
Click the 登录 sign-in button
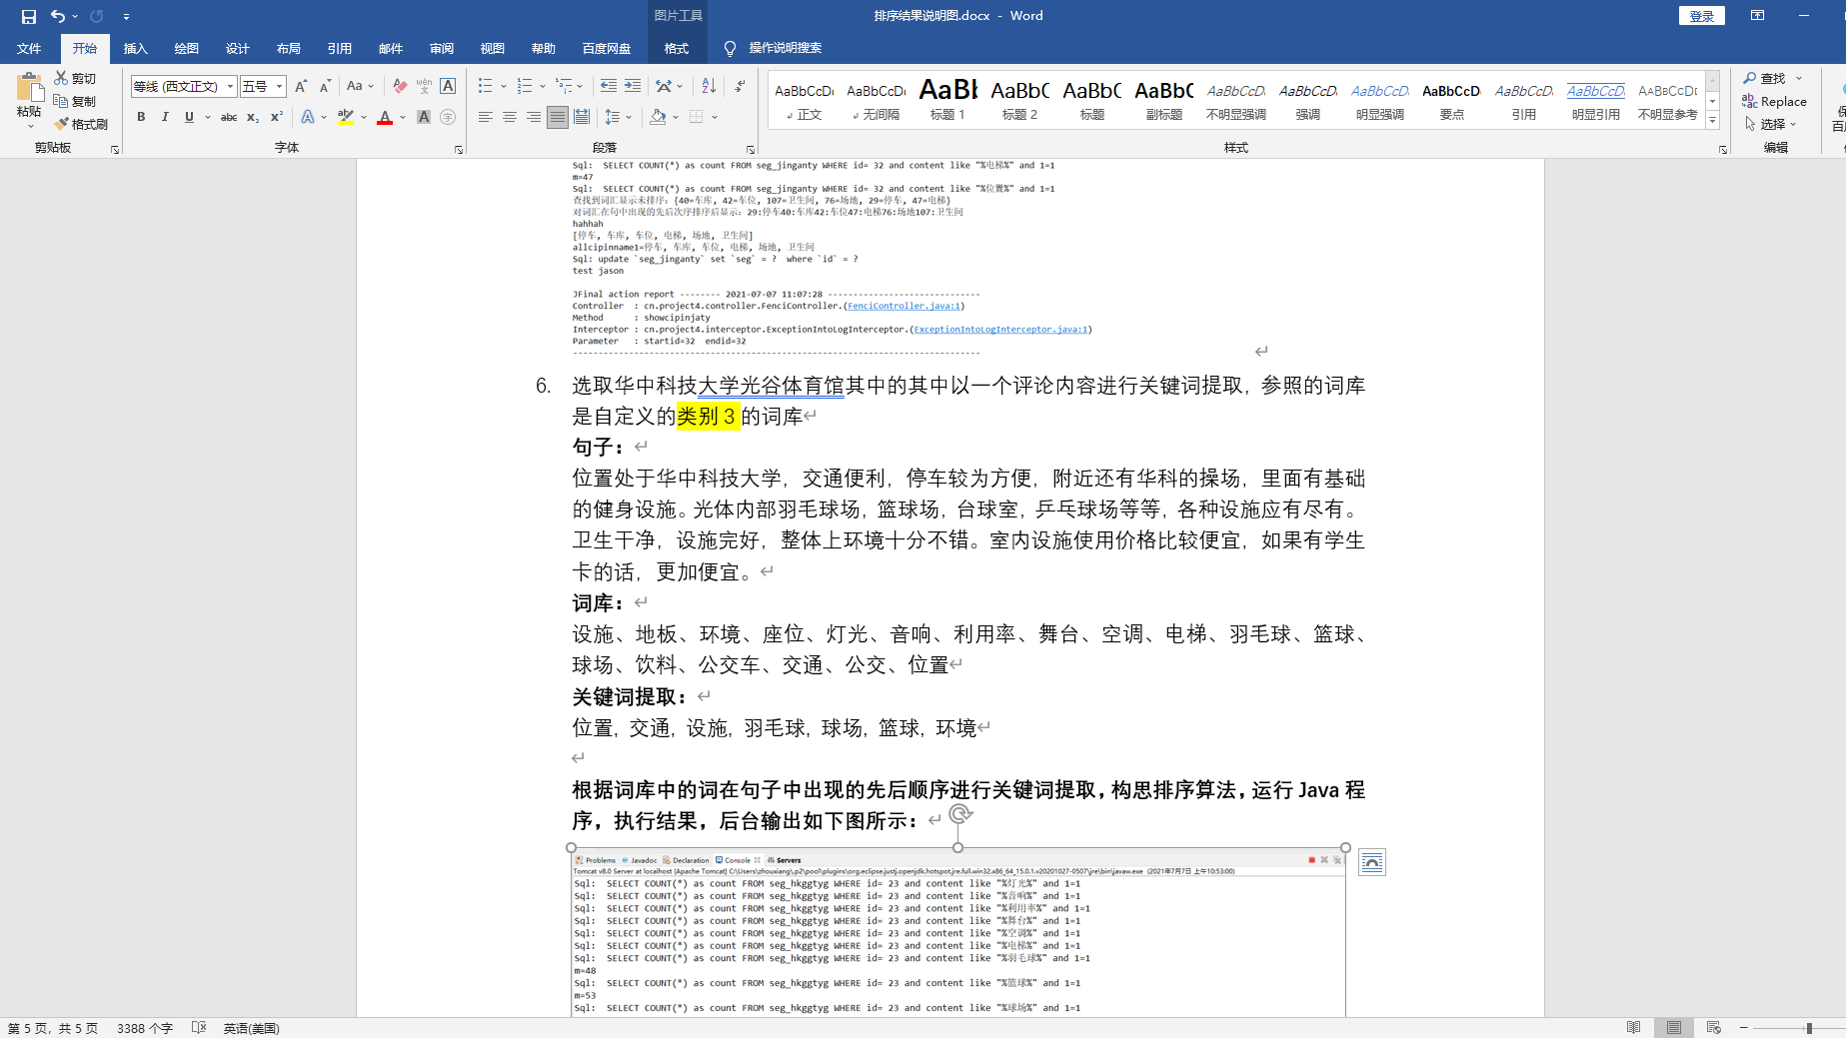click(1701, 16)
